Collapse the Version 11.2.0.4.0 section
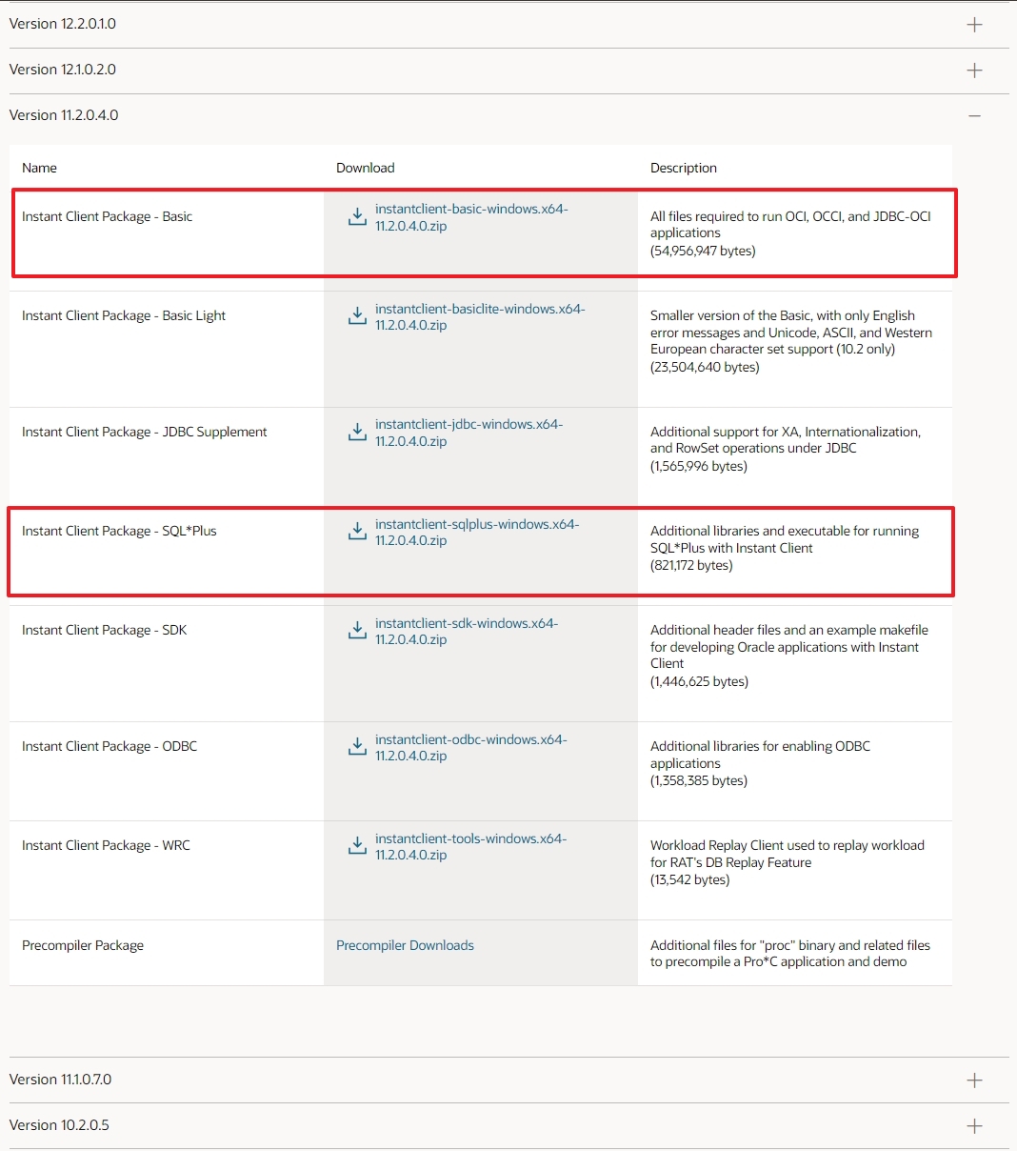 pyautogui.click(x=973, y=114)
